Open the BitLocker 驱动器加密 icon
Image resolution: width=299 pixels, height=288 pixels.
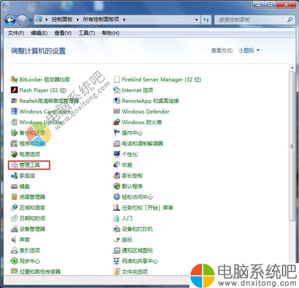point(14,80)
